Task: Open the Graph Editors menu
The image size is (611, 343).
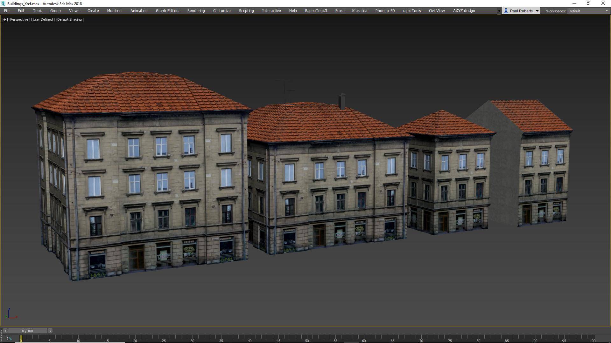Action: [x=167, y=10]
